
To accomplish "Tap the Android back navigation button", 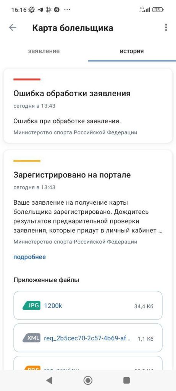I will pyautogui.click(x=49, y=380).
